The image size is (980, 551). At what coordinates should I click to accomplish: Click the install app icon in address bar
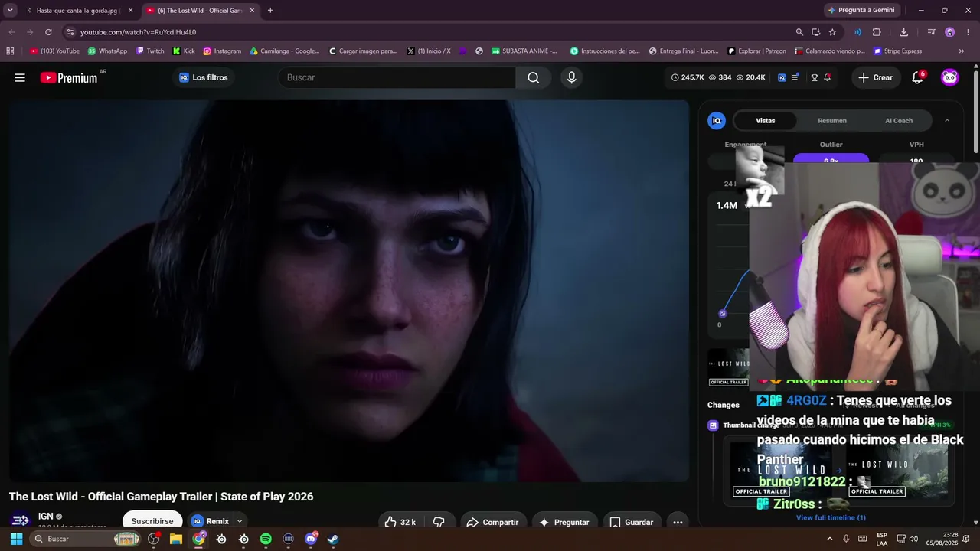pos(816,32)
